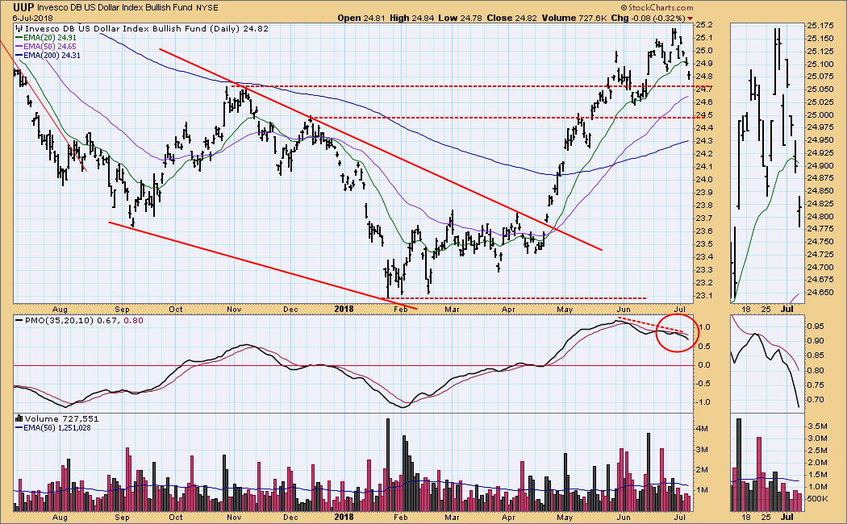Click the High 24.84 value

click(x=411, y=18)
